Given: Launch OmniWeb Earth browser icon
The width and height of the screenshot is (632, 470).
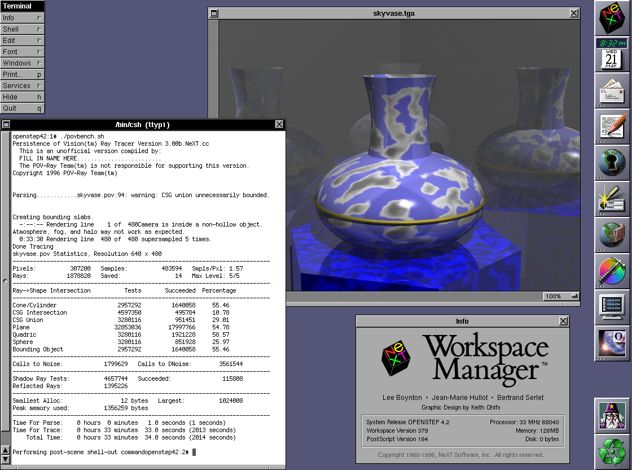Looking at the screenshot, I should pyautogui.click(x=612, y=343).
